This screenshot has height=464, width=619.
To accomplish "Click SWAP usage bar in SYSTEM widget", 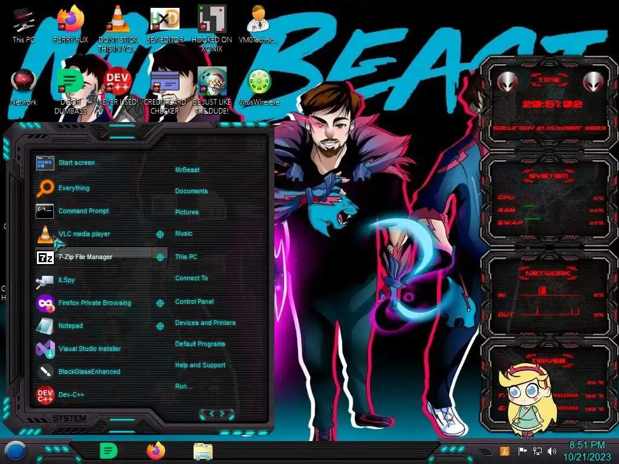I will pos(532,218).
